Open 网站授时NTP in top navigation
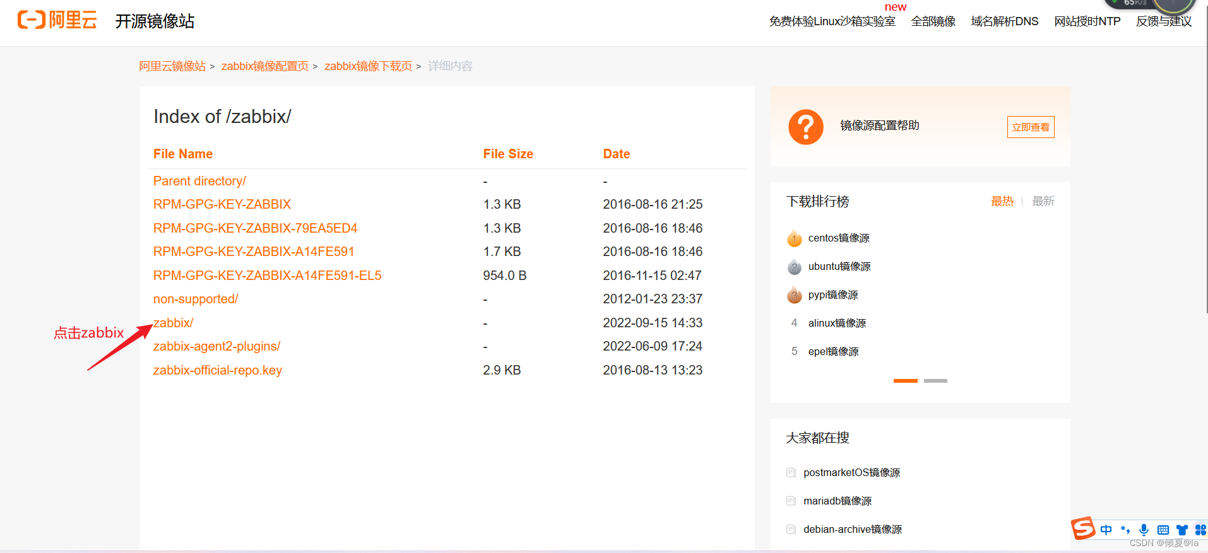This screenshot has height=553, width=1208. pyautogui.click(x=1087, y=21)
